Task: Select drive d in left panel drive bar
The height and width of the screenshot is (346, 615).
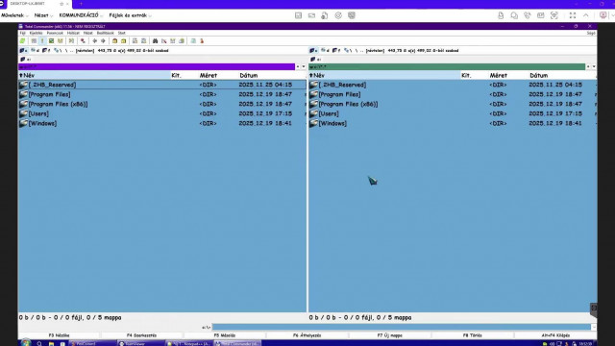Action: 35,51
